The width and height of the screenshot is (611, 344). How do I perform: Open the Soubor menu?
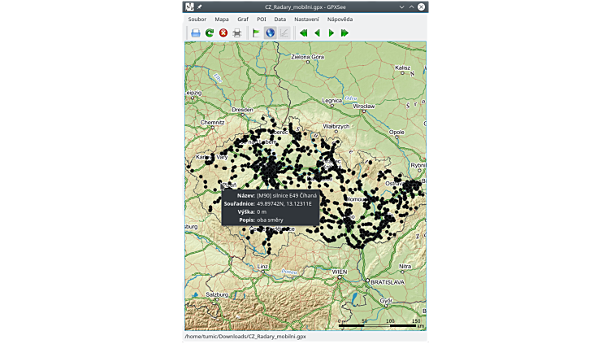[197, 19]
